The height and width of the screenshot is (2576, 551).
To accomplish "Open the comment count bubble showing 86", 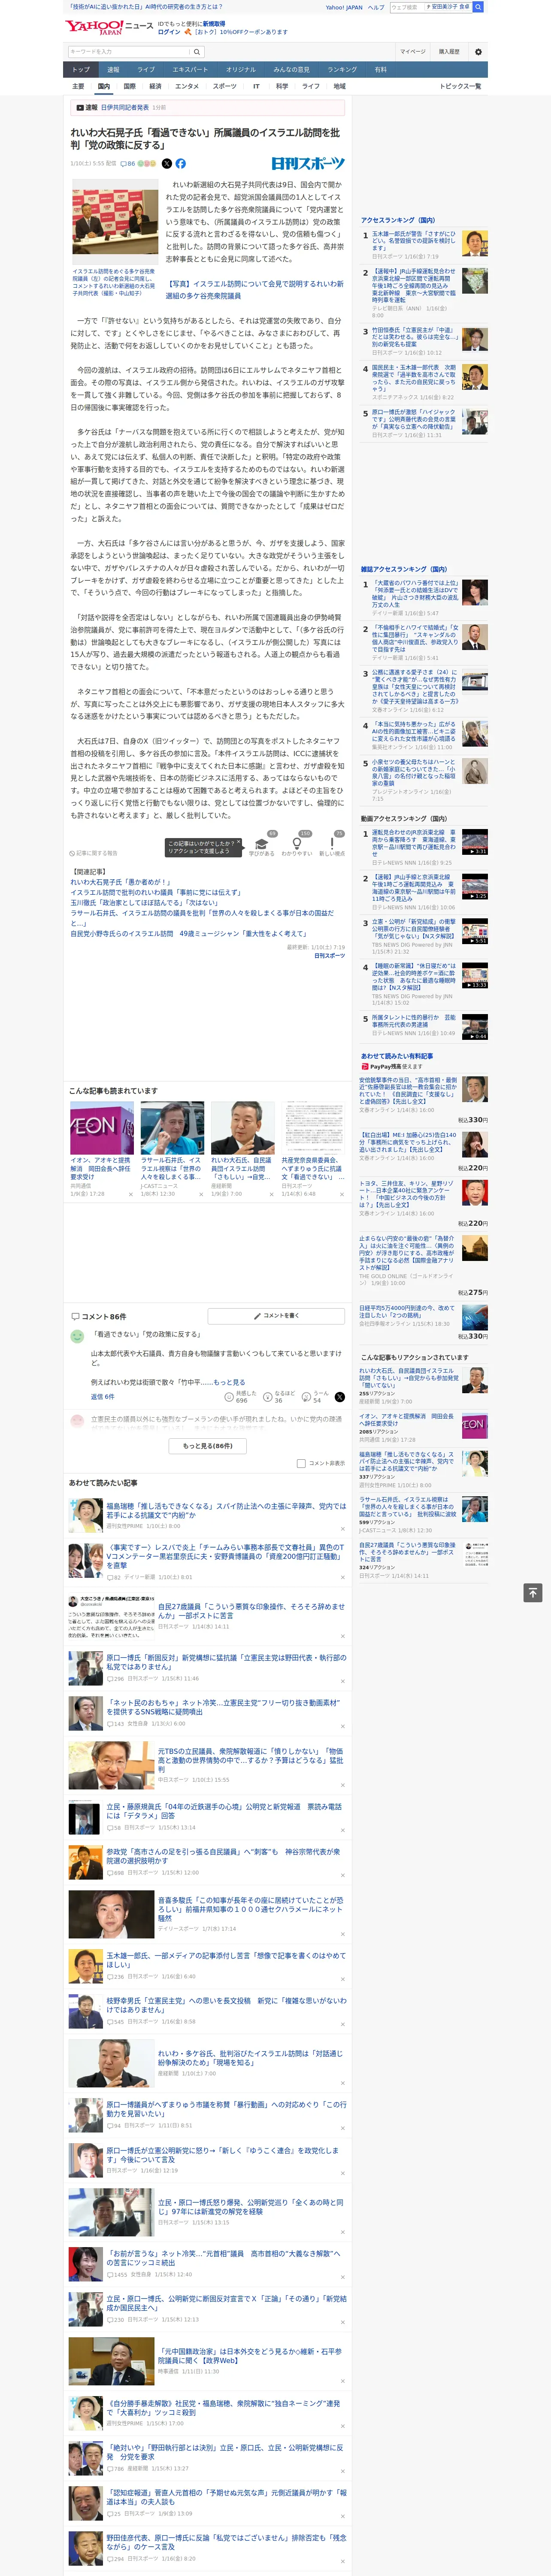I will [127, 163].
